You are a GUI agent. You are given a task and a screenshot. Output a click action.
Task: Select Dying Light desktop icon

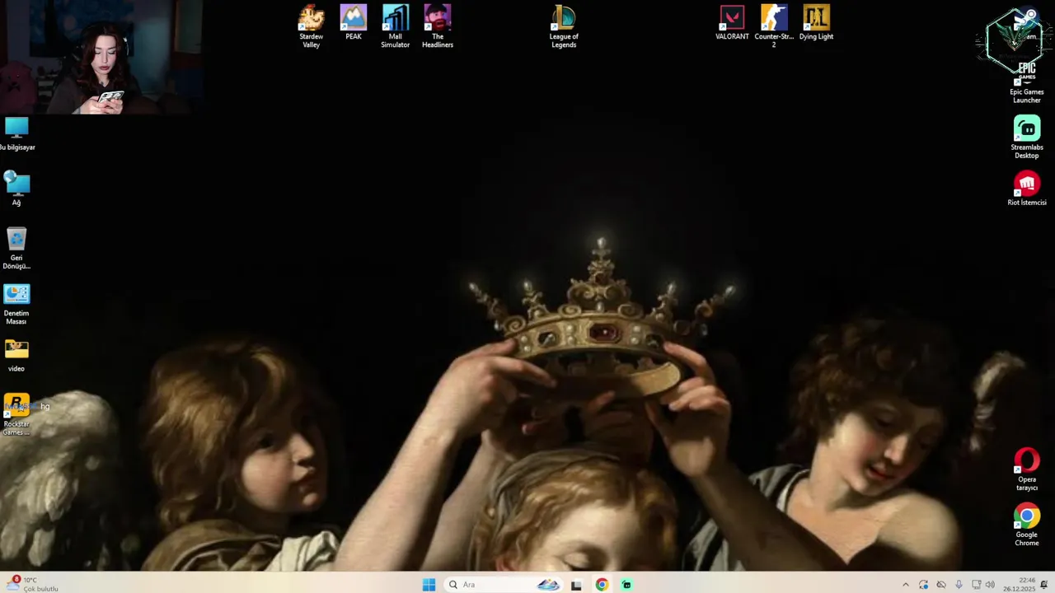pyautogui.click(x=816, y=23)
